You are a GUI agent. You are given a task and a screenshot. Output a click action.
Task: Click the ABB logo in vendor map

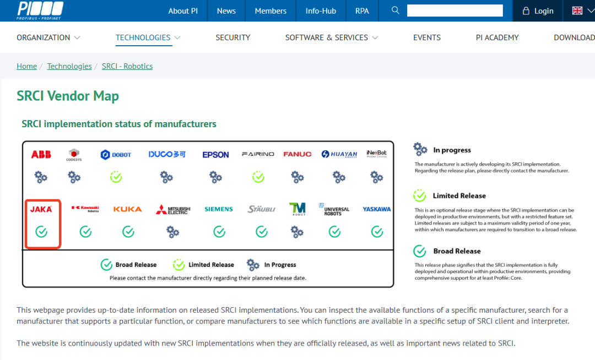pos(41,154)
